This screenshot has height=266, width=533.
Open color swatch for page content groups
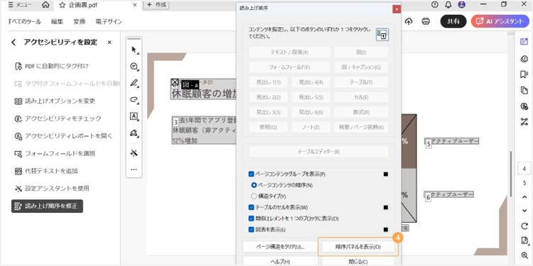click(385, 174)
